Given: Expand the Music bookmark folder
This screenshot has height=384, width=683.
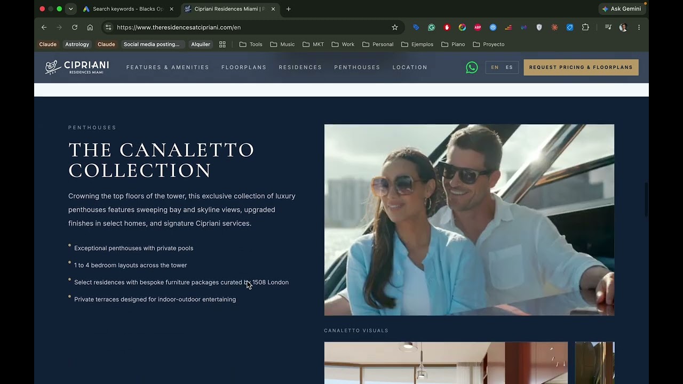Looking at the screenshot, I should [x=282, y=44].
